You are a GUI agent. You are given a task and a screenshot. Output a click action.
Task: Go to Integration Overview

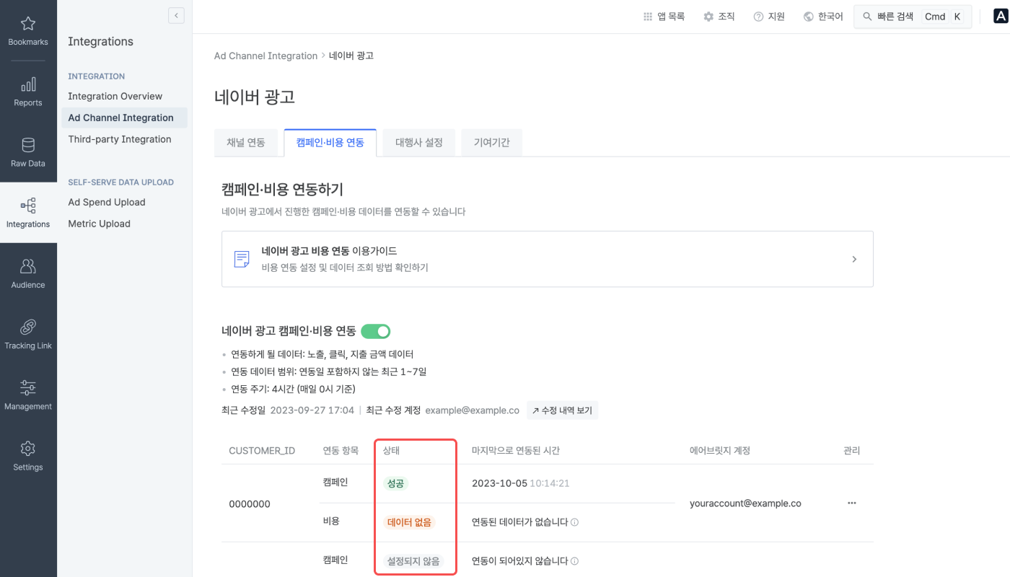pos(115,96)
